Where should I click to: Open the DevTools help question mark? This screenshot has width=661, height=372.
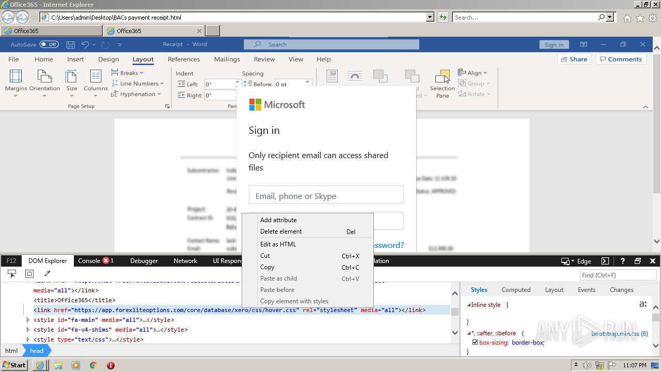pos(623,261)
